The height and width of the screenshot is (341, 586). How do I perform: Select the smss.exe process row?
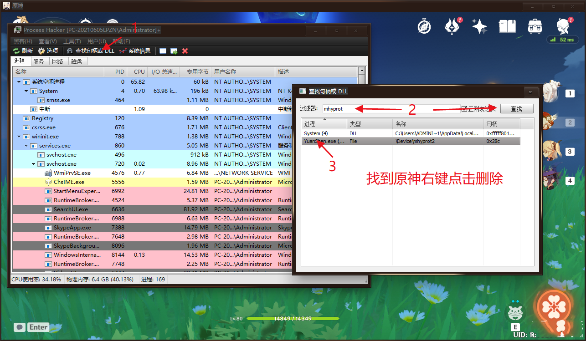[185, 100]
